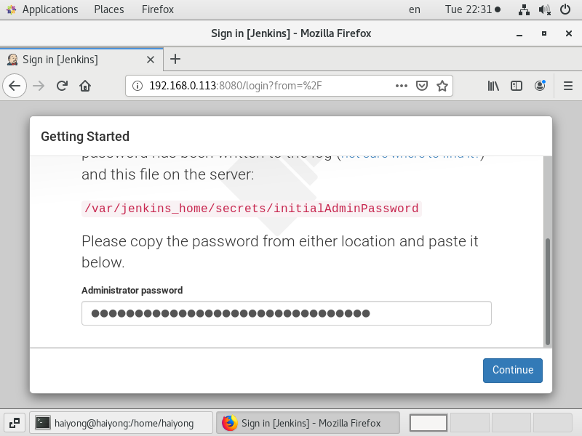The height and width of the screenshot is (436, 582).
Task: Close the Firefox window
Action: coord(569,33)
